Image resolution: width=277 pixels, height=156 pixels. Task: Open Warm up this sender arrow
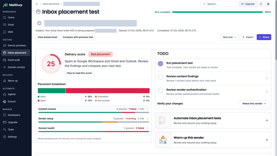[267, 140]
